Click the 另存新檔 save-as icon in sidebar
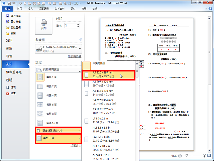 coord(8,22)
